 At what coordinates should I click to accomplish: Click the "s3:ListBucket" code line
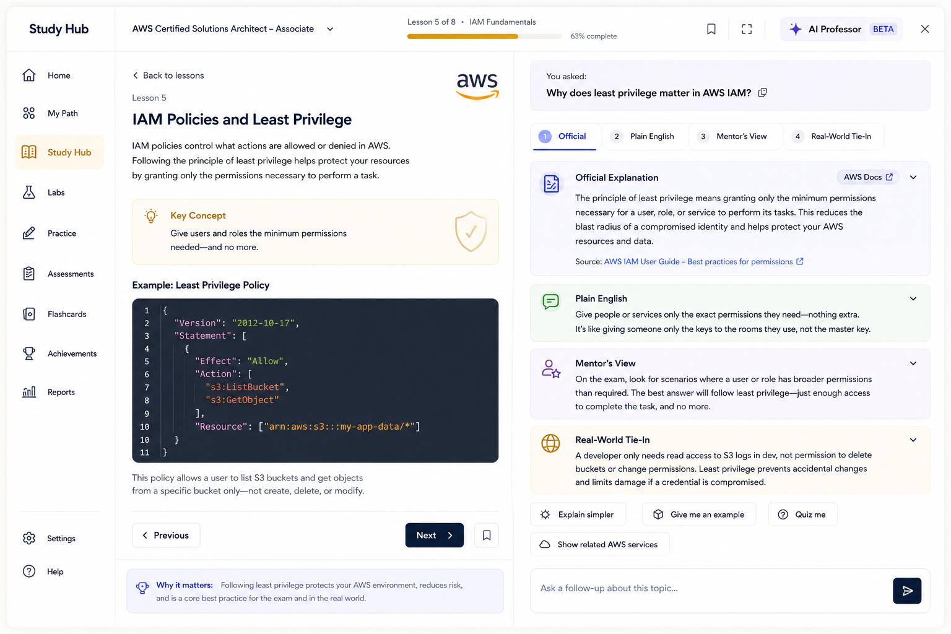[x=247, y=387]
